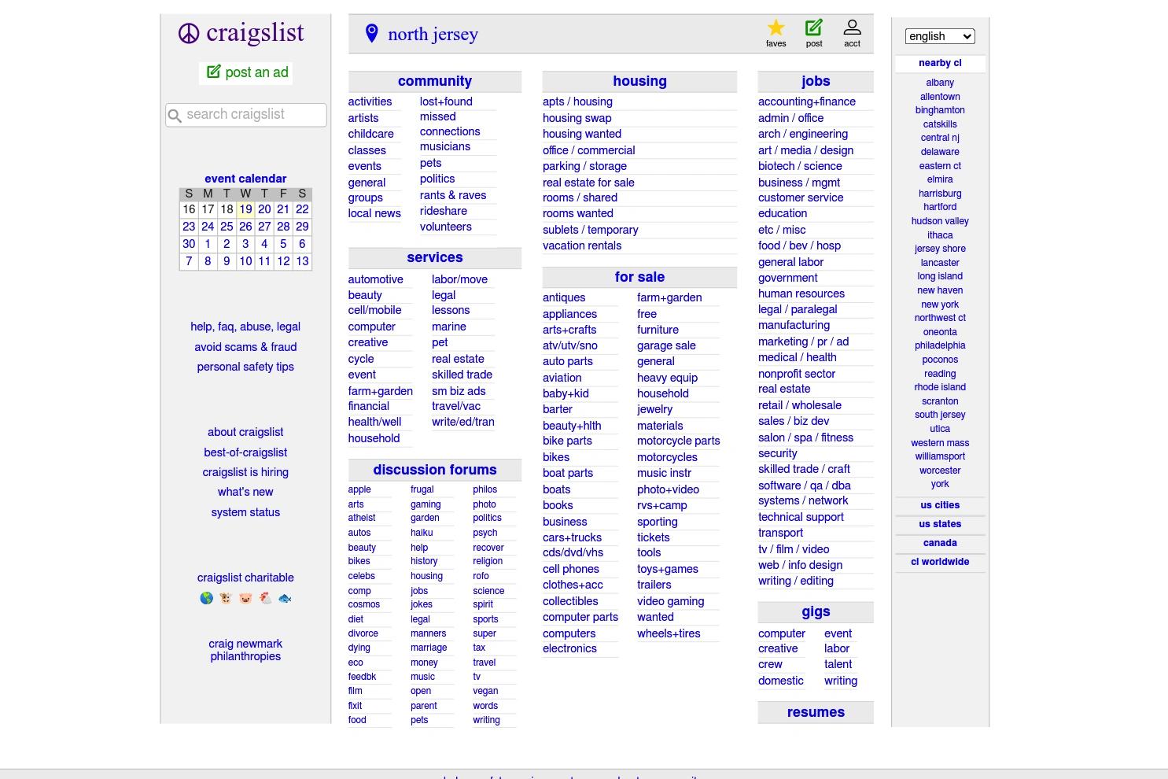This screenshot has width=1168, height=779.
Task: Open the services section header
Action: click(435, 257)
